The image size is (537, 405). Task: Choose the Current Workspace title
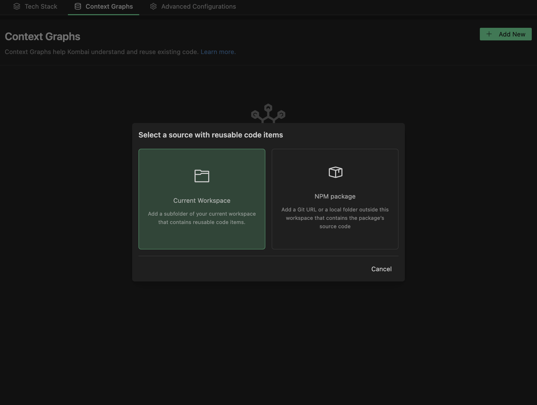202,201
